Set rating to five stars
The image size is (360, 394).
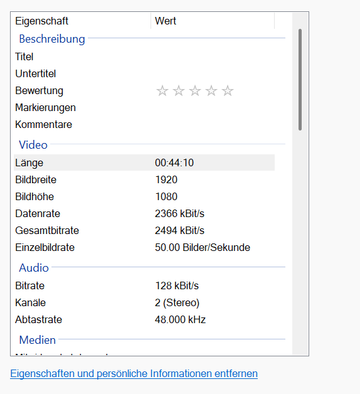pos(228,91)
